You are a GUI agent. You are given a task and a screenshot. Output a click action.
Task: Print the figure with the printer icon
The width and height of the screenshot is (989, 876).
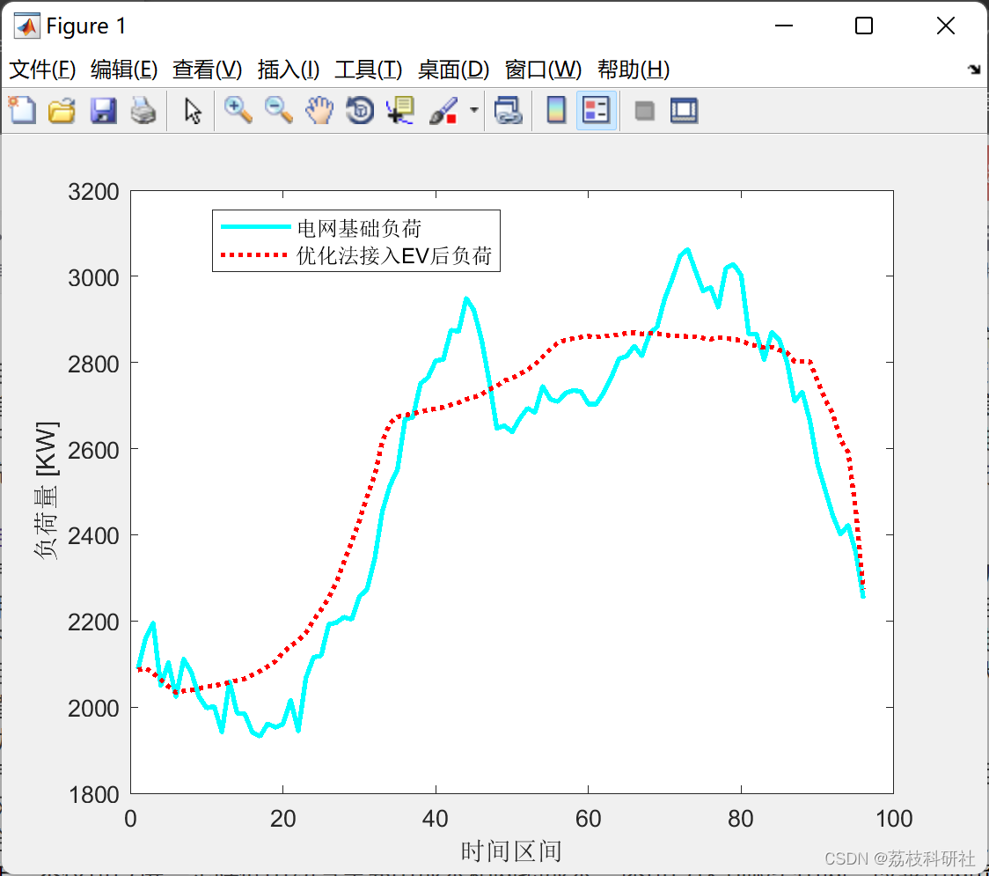[x=143, y=110]
